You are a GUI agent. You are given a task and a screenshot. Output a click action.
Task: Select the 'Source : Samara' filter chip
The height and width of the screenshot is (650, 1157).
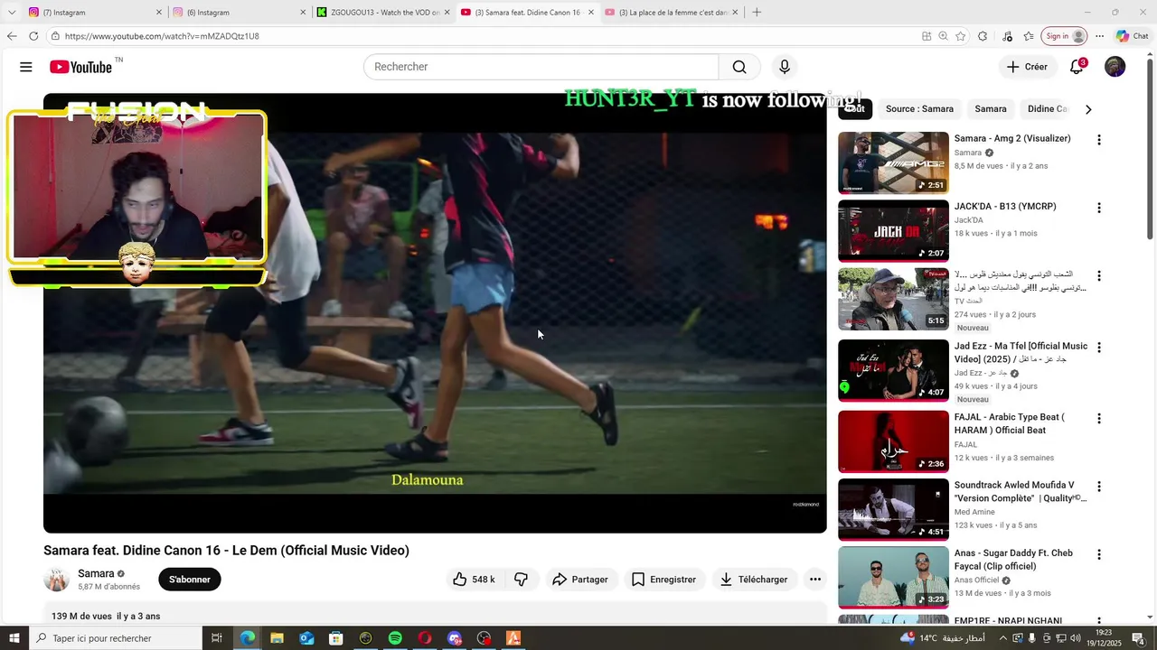(x=919, y=109)
